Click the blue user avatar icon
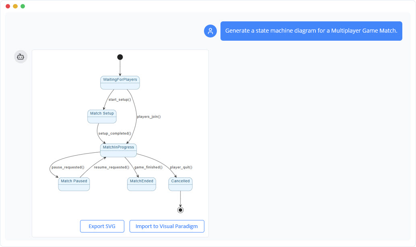Viewport: 416px width, 247px height. click(x=210, y=31)
